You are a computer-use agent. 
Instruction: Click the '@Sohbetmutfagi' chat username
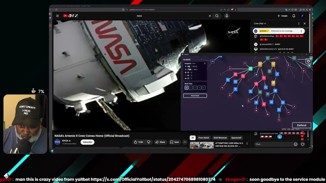[267, 36]
